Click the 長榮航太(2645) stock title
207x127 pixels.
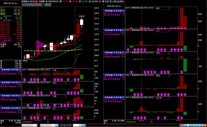(29, 1)
